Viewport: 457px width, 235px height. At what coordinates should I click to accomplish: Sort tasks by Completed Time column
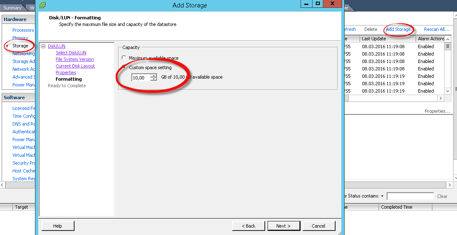(406, 207)
